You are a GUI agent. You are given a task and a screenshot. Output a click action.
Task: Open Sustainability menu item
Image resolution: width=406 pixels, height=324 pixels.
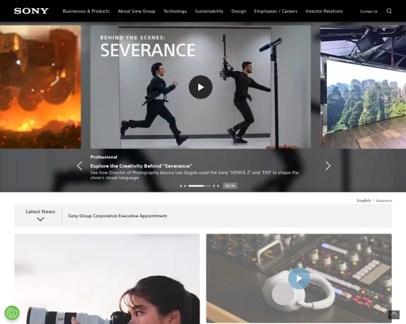pos(209,11)
